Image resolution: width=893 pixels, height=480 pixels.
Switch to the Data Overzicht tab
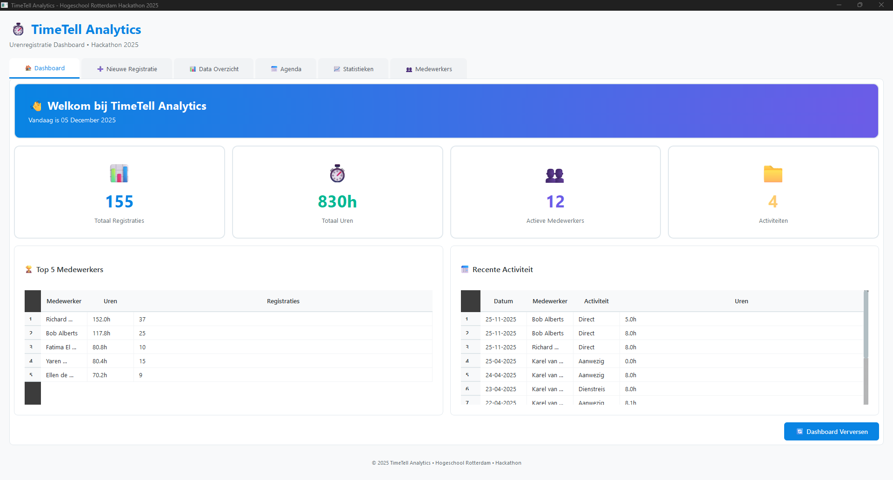tap(214, 69)
